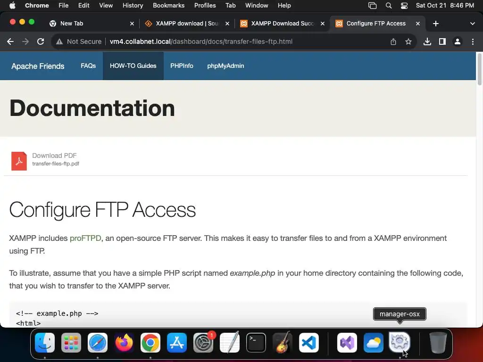
Task: Open phpMyAdmin from the navigation bar
Action: pos(225,66)
